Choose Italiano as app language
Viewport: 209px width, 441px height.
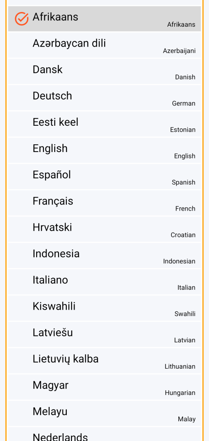point(104,282)
